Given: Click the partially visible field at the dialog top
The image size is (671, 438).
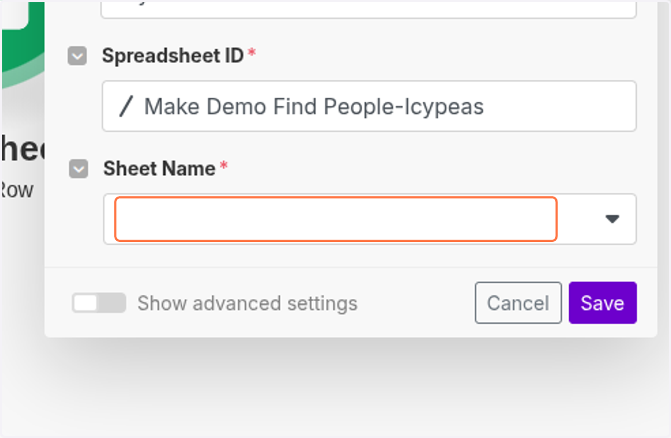Looking at the screenshot, I should 369,9.
